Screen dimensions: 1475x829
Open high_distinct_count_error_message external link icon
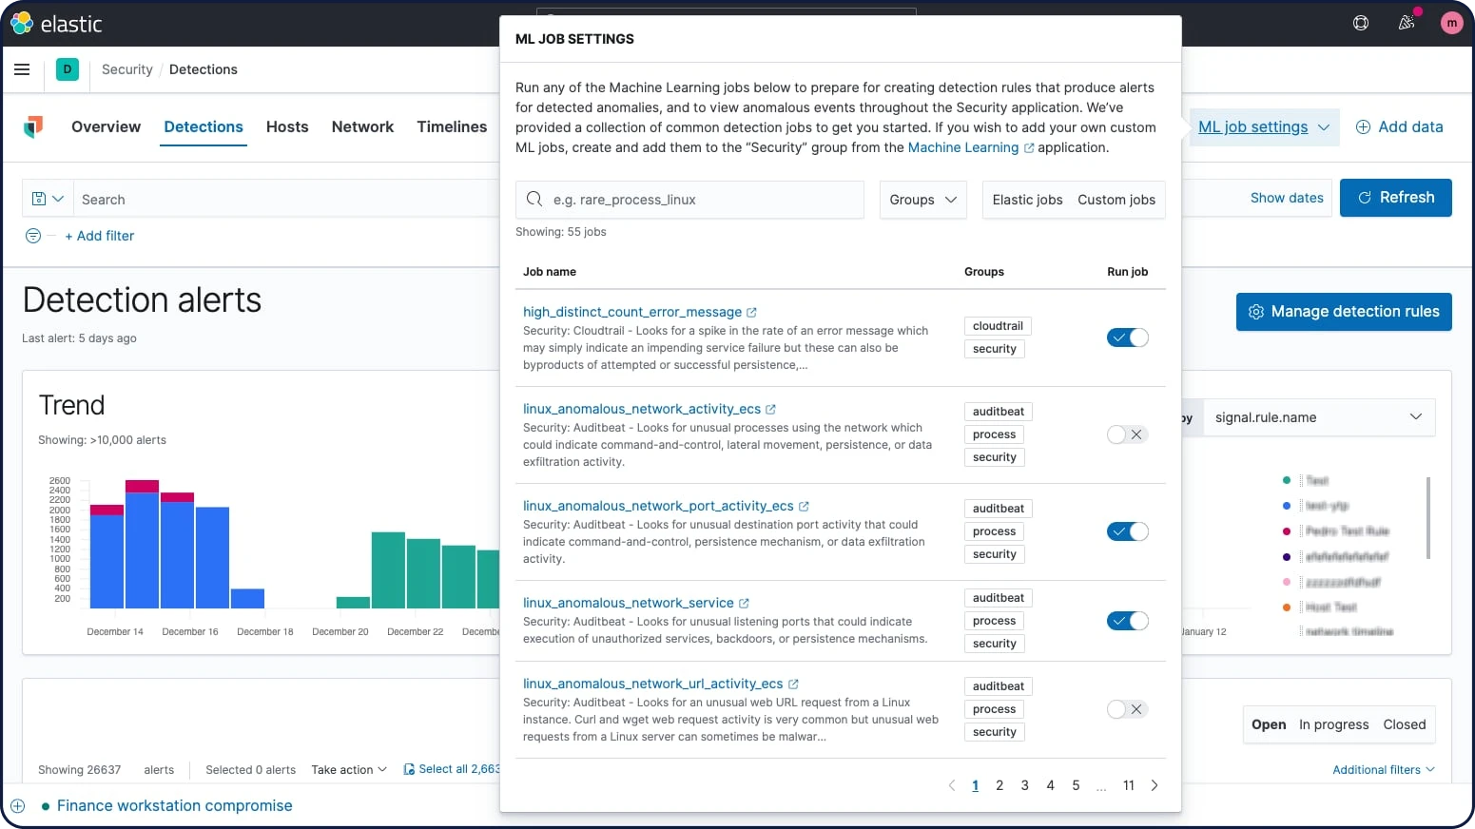751,313
